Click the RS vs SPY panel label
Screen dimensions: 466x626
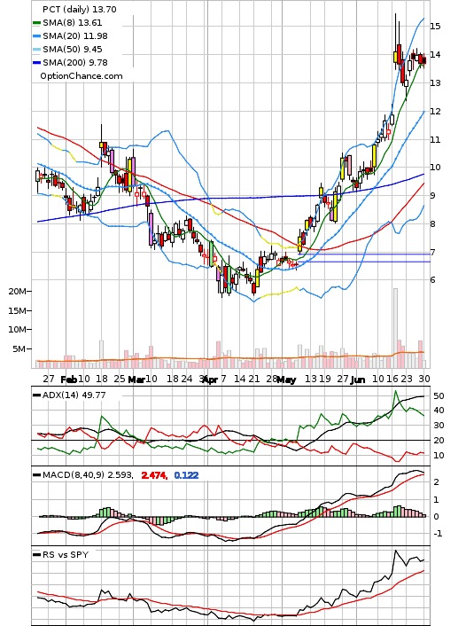coord(65,554)
